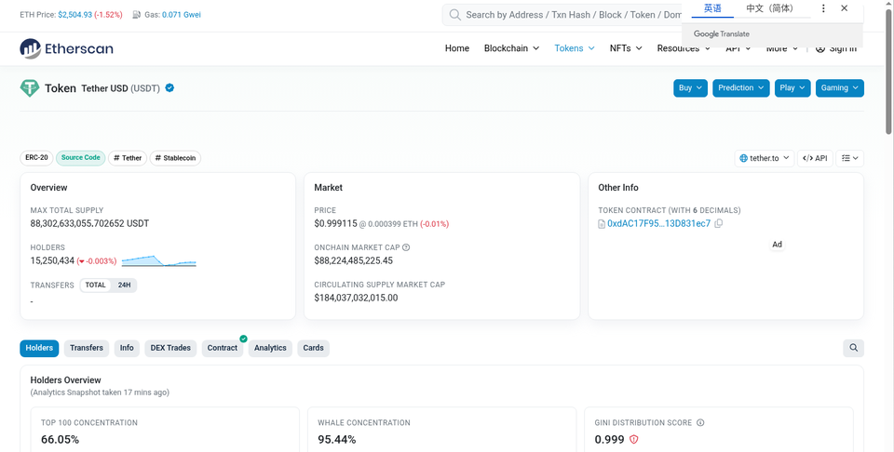Click the # Stablecoin tag

176,158
